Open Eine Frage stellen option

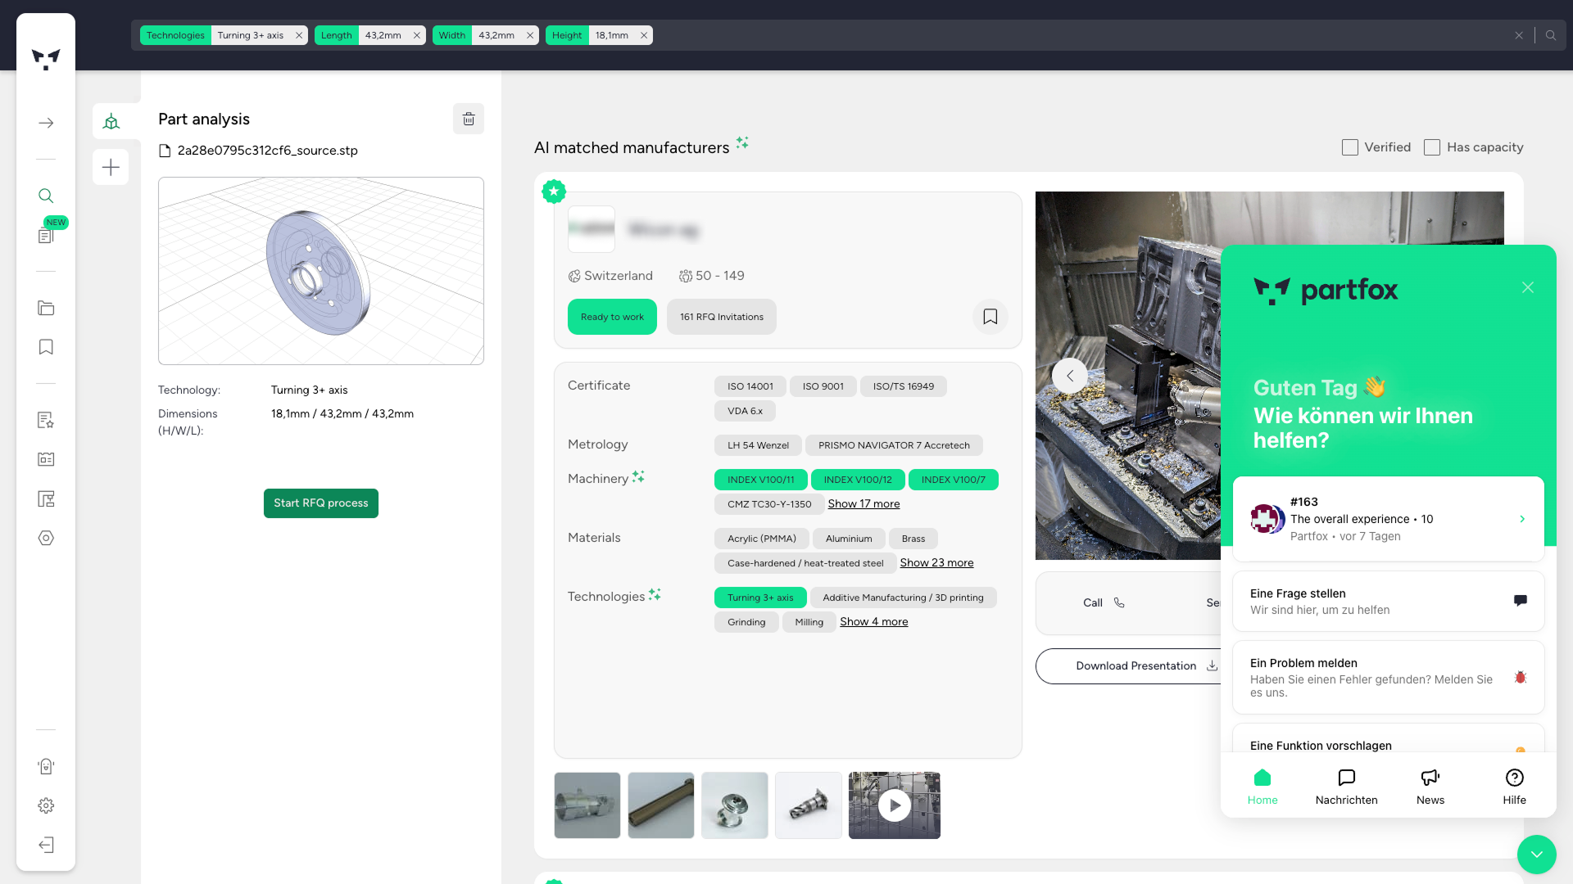coord(1389,601)
